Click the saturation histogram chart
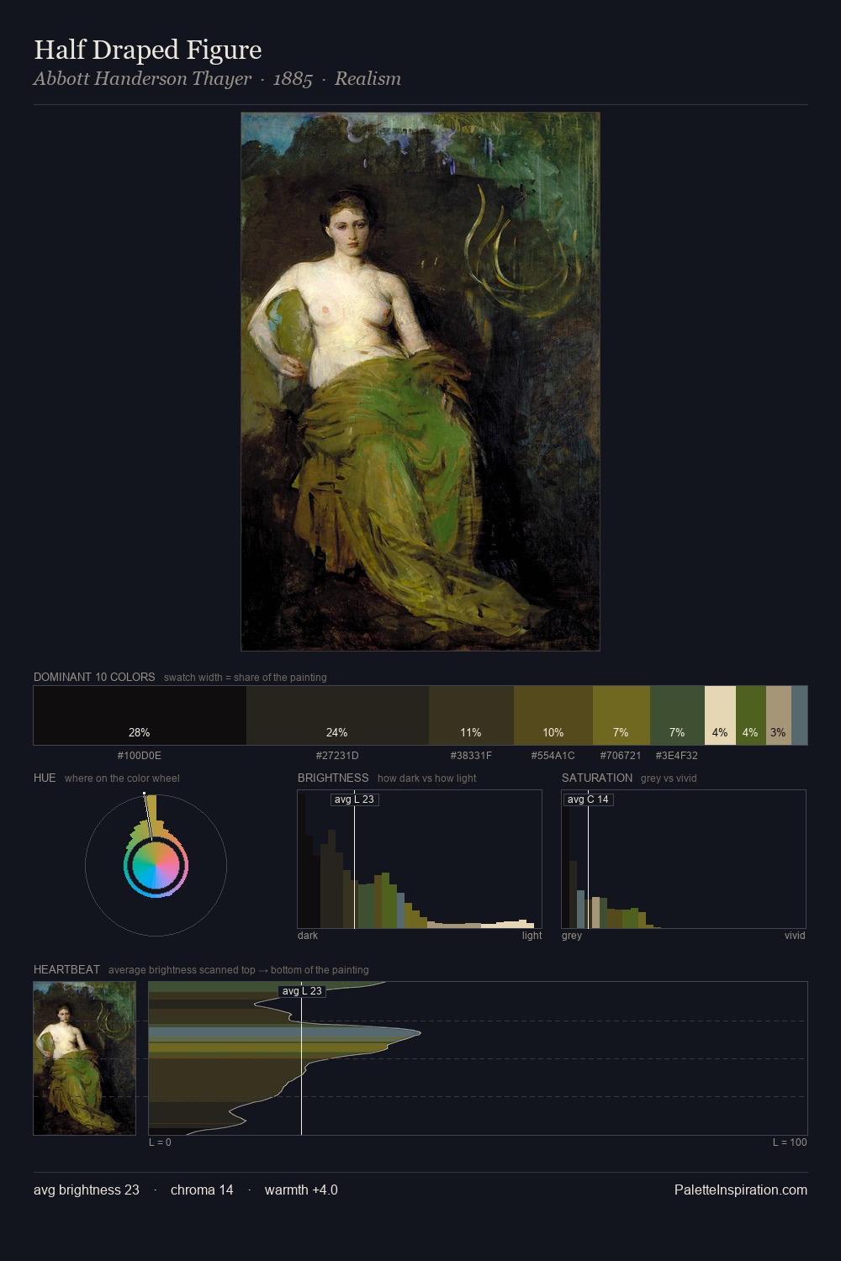This screenshot has height=1261, width=841. (684, 859)
